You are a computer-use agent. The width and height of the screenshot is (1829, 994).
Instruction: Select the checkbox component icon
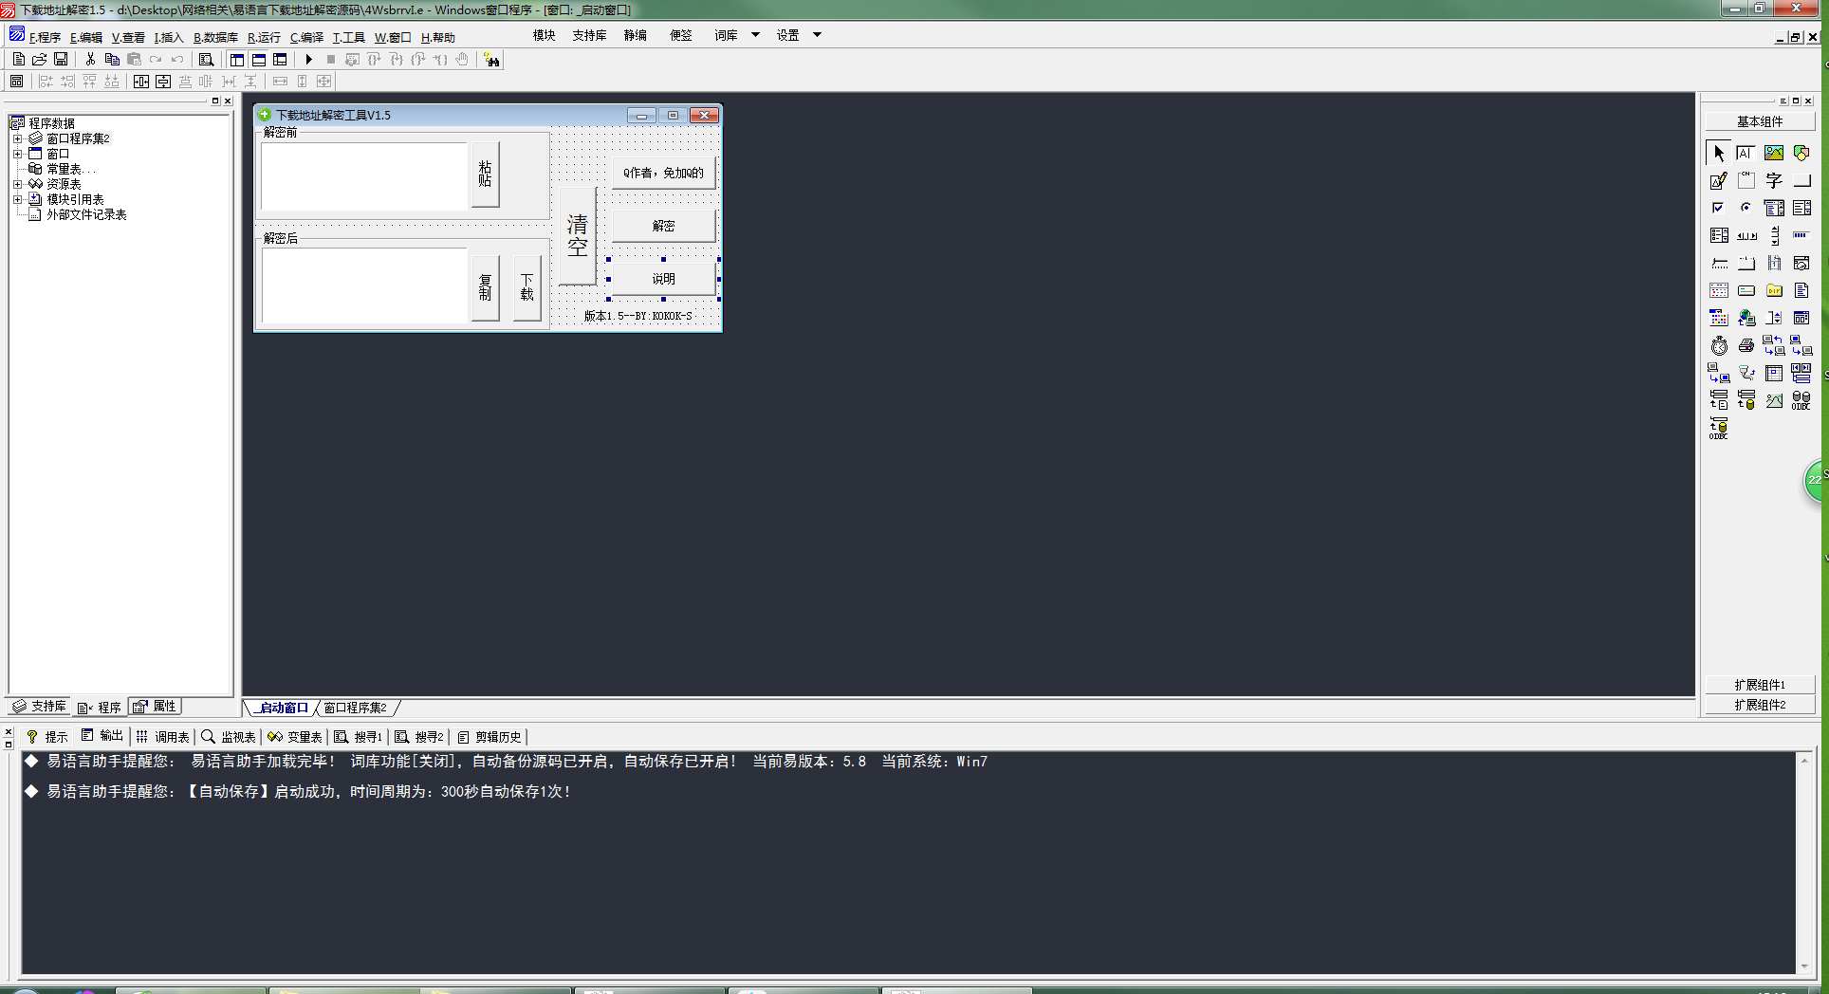tap(1719, 208)
